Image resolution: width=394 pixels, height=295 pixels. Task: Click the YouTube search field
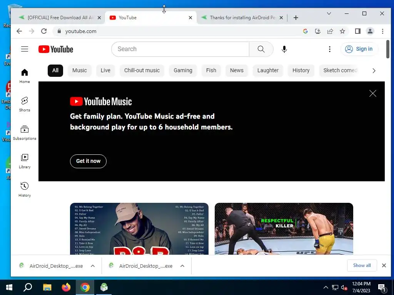[180, 49]
